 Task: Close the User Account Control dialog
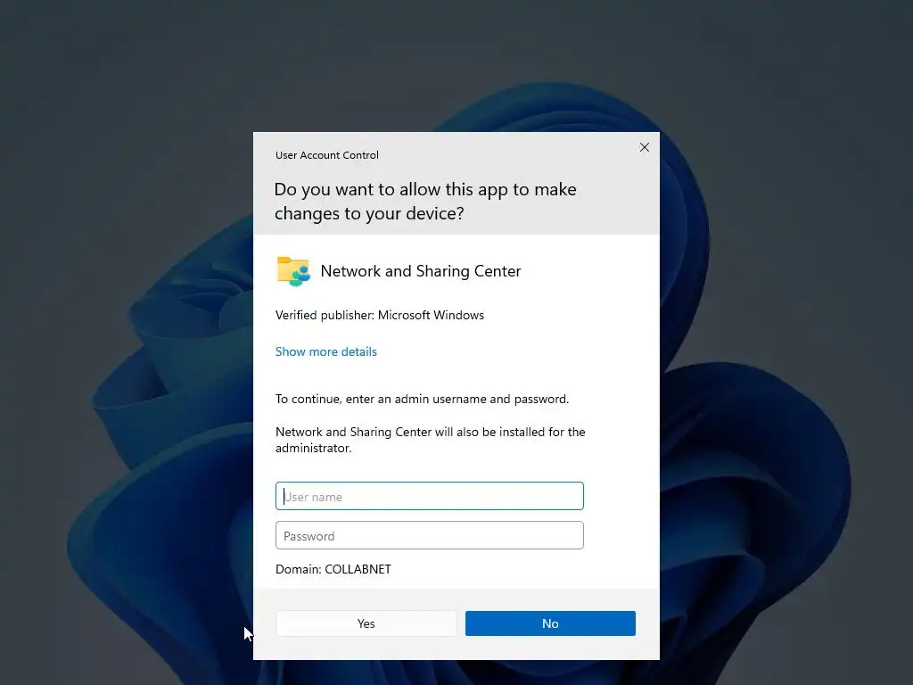(x=644, y=147)
